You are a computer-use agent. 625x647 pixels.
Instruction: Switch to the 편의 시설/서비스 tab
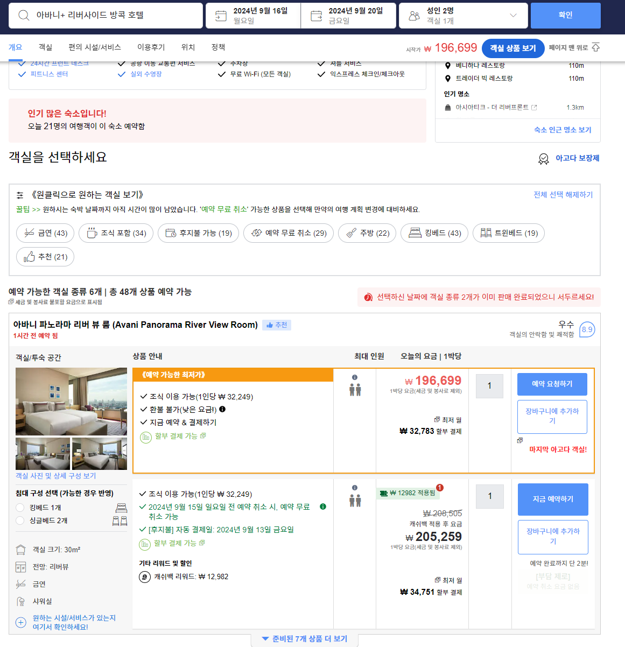tap(95, 47)
